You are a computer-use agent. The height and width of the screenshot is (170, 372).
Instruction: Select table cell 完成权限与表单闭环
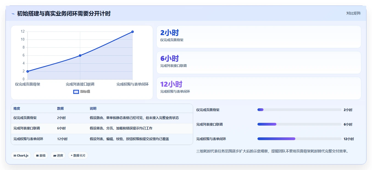click(28, 139)
